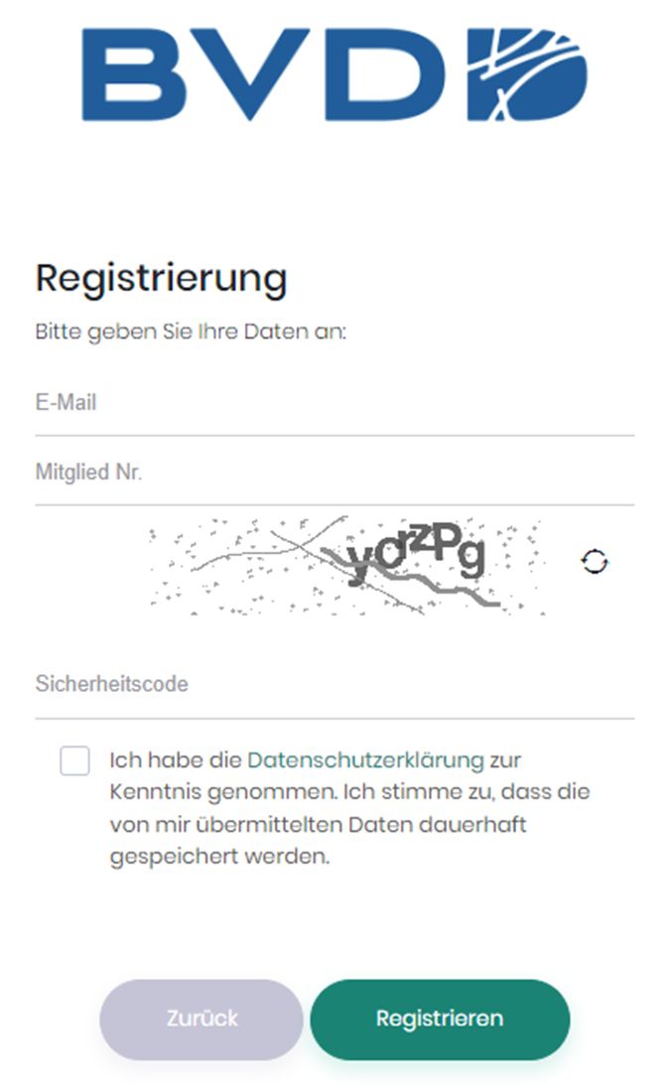The image size is (669, 1086).
Task: Click the Registrierung heading
Action: 162,279
